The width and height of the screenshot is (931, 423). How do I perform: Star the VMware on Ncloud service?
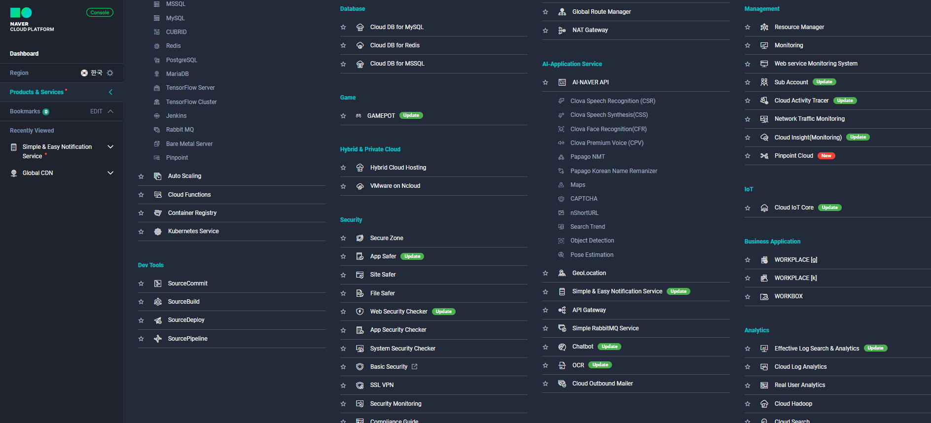point(343,186)
